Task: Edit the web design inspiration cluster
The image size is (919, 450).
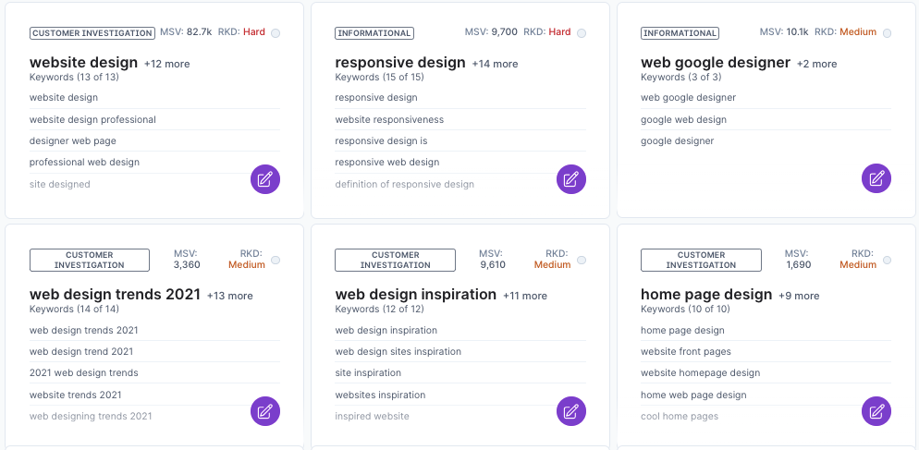Action: click(x=570, y=411)
